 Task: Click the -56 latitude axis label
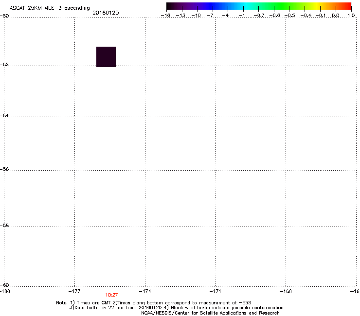point(4,169)
